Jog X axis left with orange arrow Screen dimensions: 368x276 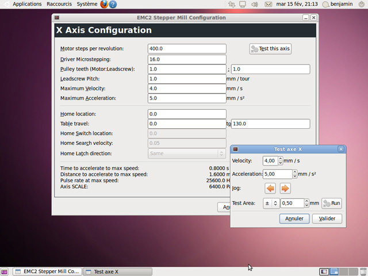(x=270, y=189)
